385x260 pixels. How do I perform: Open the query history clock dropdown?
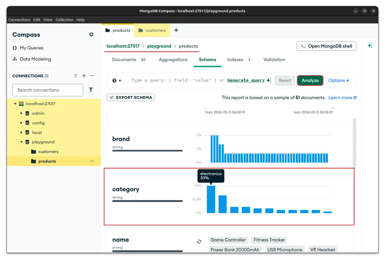116,81
